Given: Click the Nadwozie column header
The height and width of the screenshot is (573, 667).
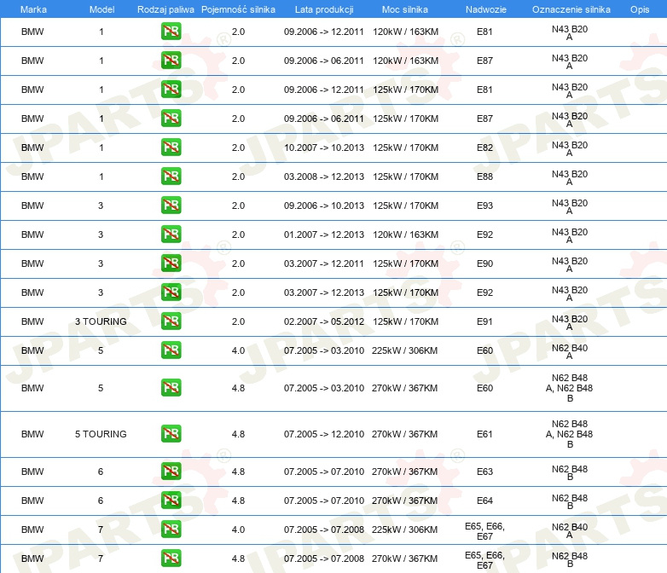Looking at the screenshot, I should 486,9.
